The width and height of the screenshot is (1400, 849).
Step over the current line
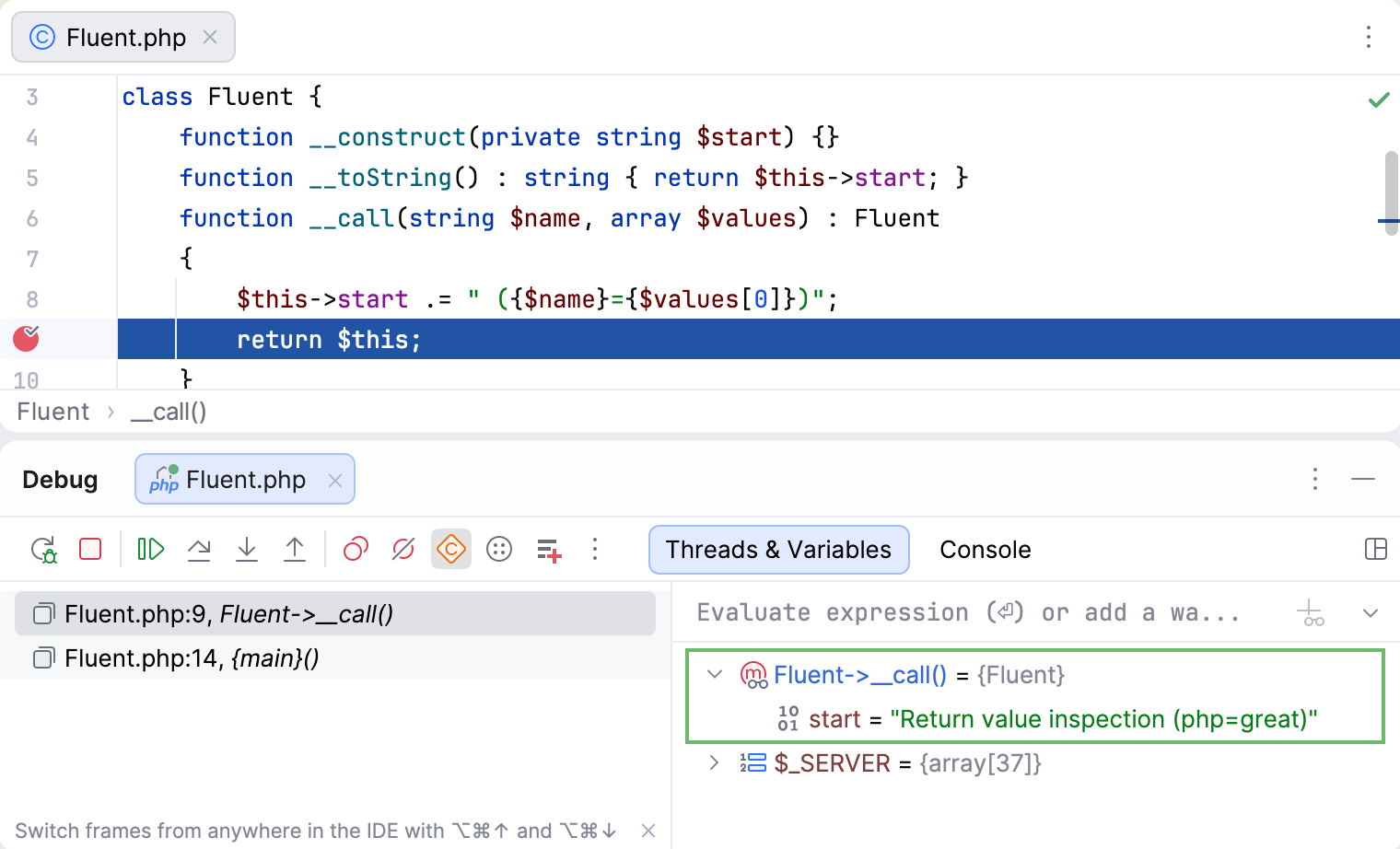tap(198, 549)
